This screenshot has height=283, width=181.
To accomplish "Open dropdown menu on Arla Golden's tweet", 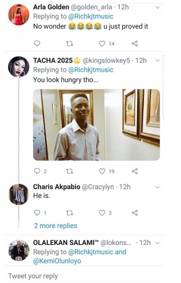I will [157, 7].
